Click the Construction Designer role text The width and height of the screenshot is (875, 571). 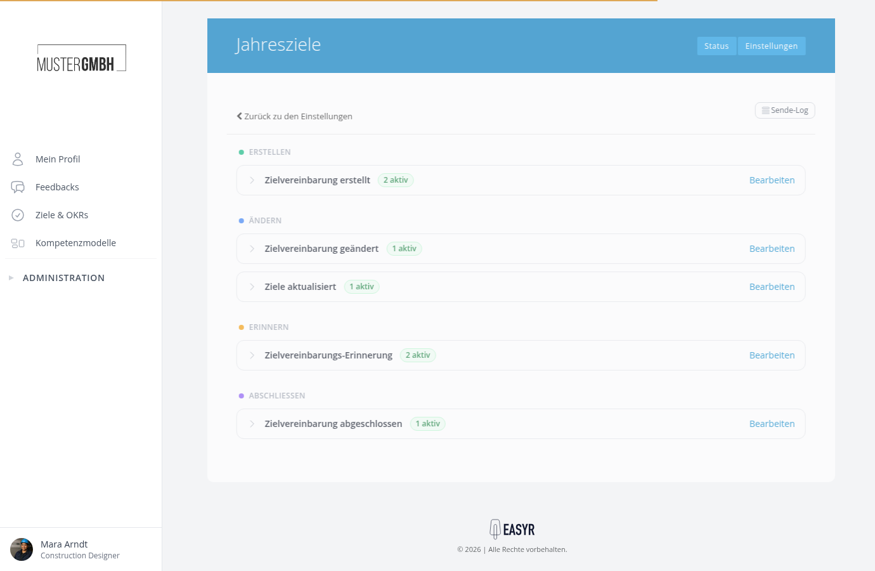(x=80, y=556)
